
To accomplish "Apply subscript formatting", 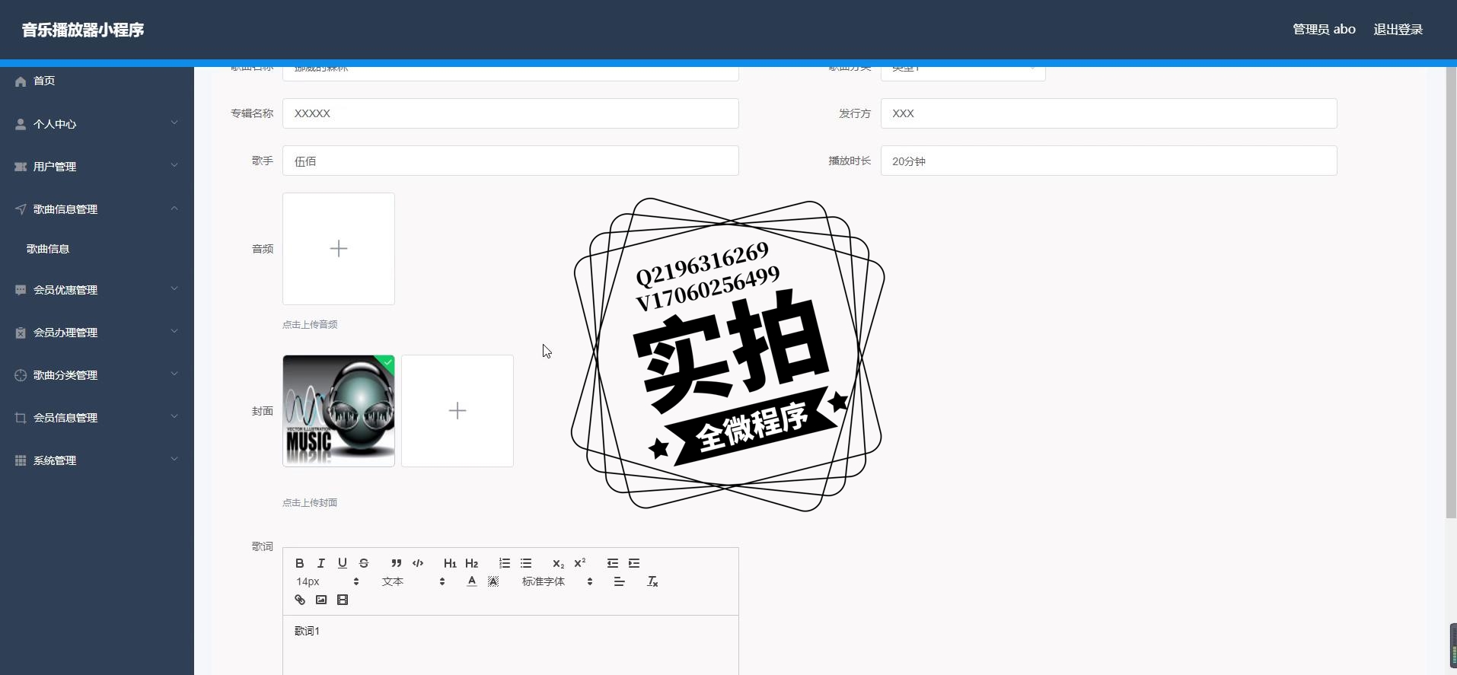I will [559, 563].
